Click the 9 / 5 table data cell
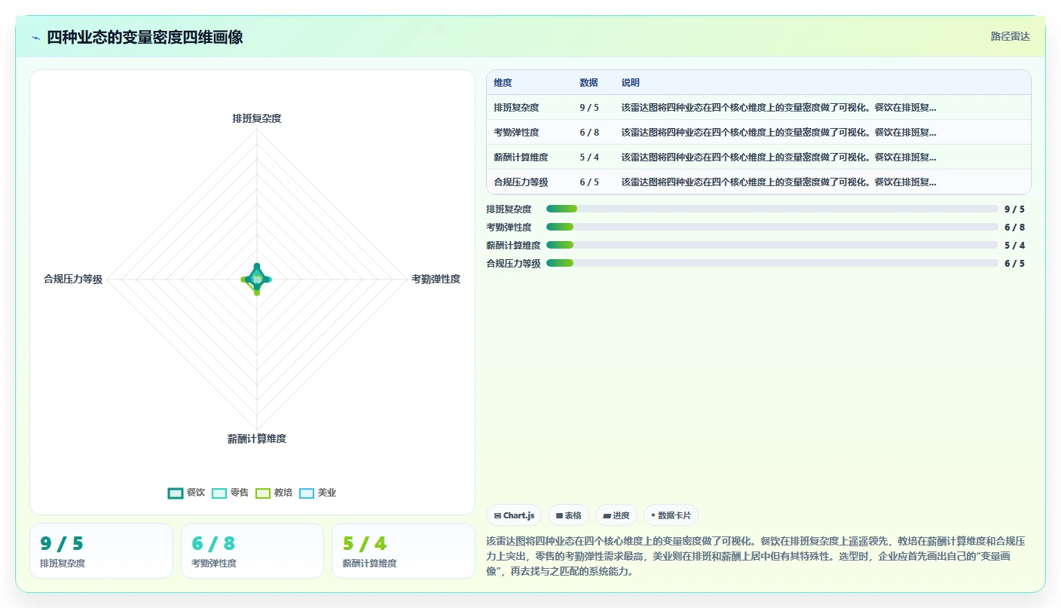 point(589,108)
